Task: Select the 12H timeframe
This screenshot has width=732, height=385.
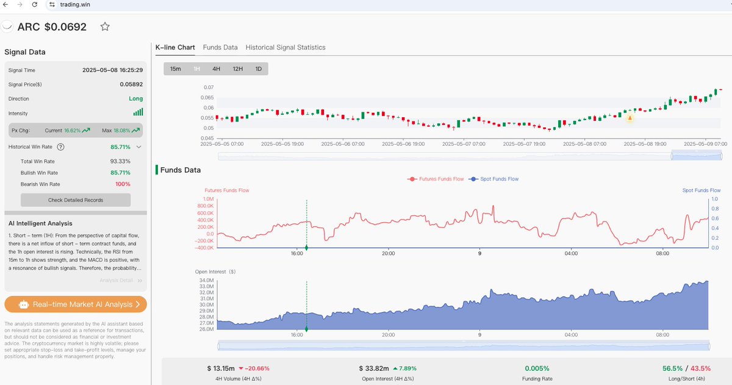Action: pos(237,69)
